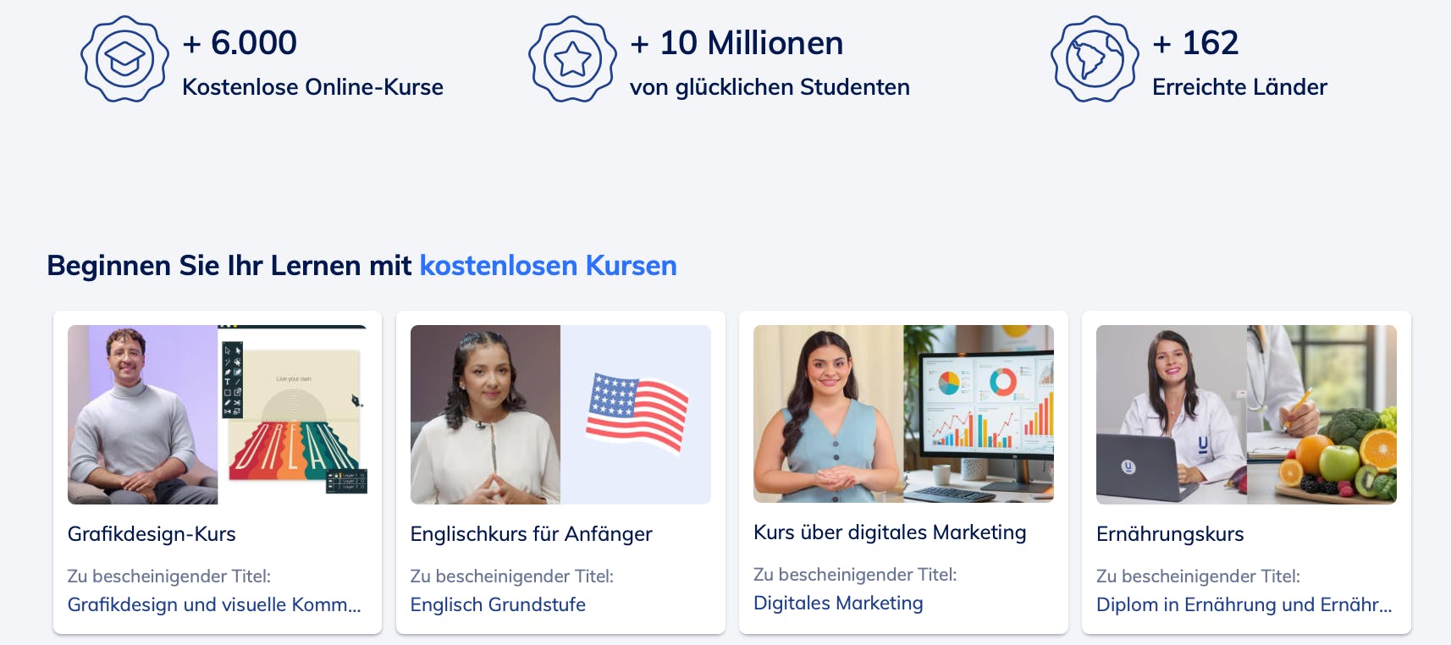This screenshot has height=645, width=1451.
Task: Click the kostenlosen Kursen heading link
Action: [x=549, y=266]
